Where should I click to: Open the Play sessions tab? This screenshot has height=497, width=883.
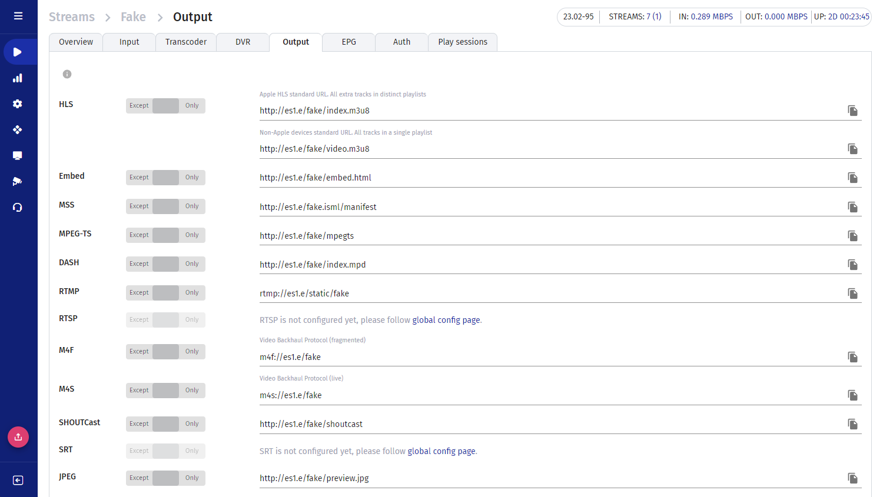coord(463,42)
